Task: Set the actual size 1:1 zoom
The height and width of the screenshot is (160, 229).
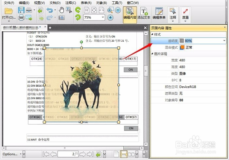Action: pos(87,10)
